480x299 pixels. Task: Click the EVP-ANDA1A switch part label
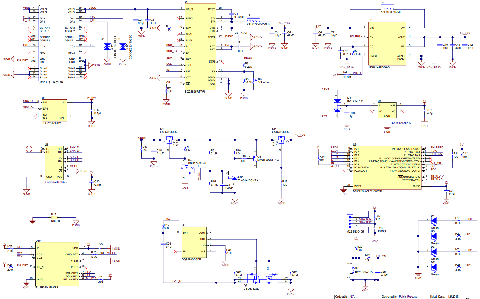click(364, 272)
